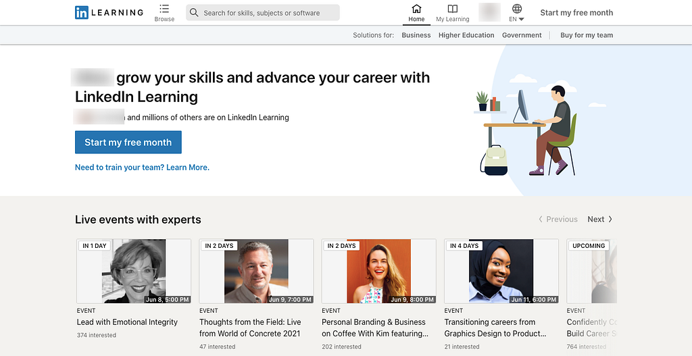Click Thoughts from the Field title
Screen dimensions: 692x356
pos(251,328)
